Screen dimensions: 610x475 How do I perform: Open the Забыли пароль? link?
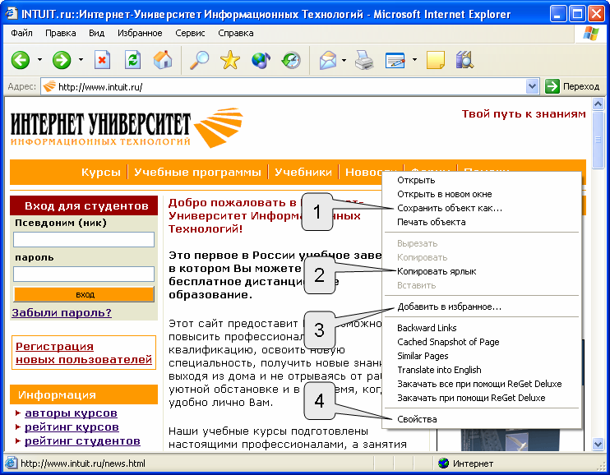62,313
